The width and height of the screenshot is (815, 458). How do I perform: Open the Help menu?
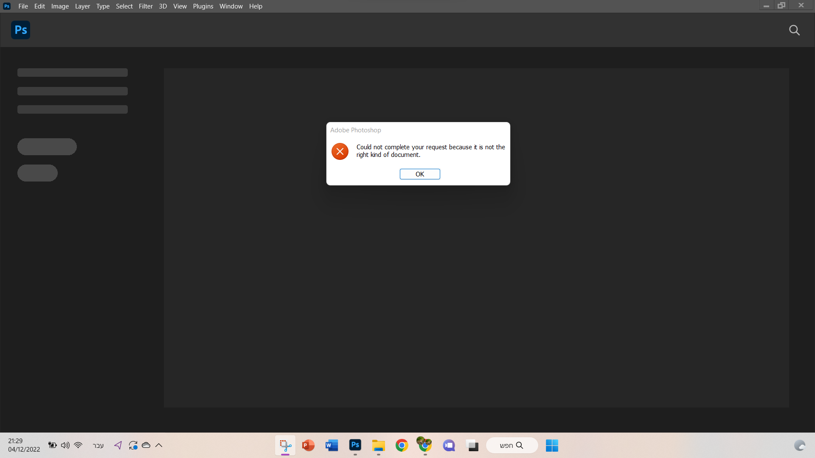tap(256, 6)
